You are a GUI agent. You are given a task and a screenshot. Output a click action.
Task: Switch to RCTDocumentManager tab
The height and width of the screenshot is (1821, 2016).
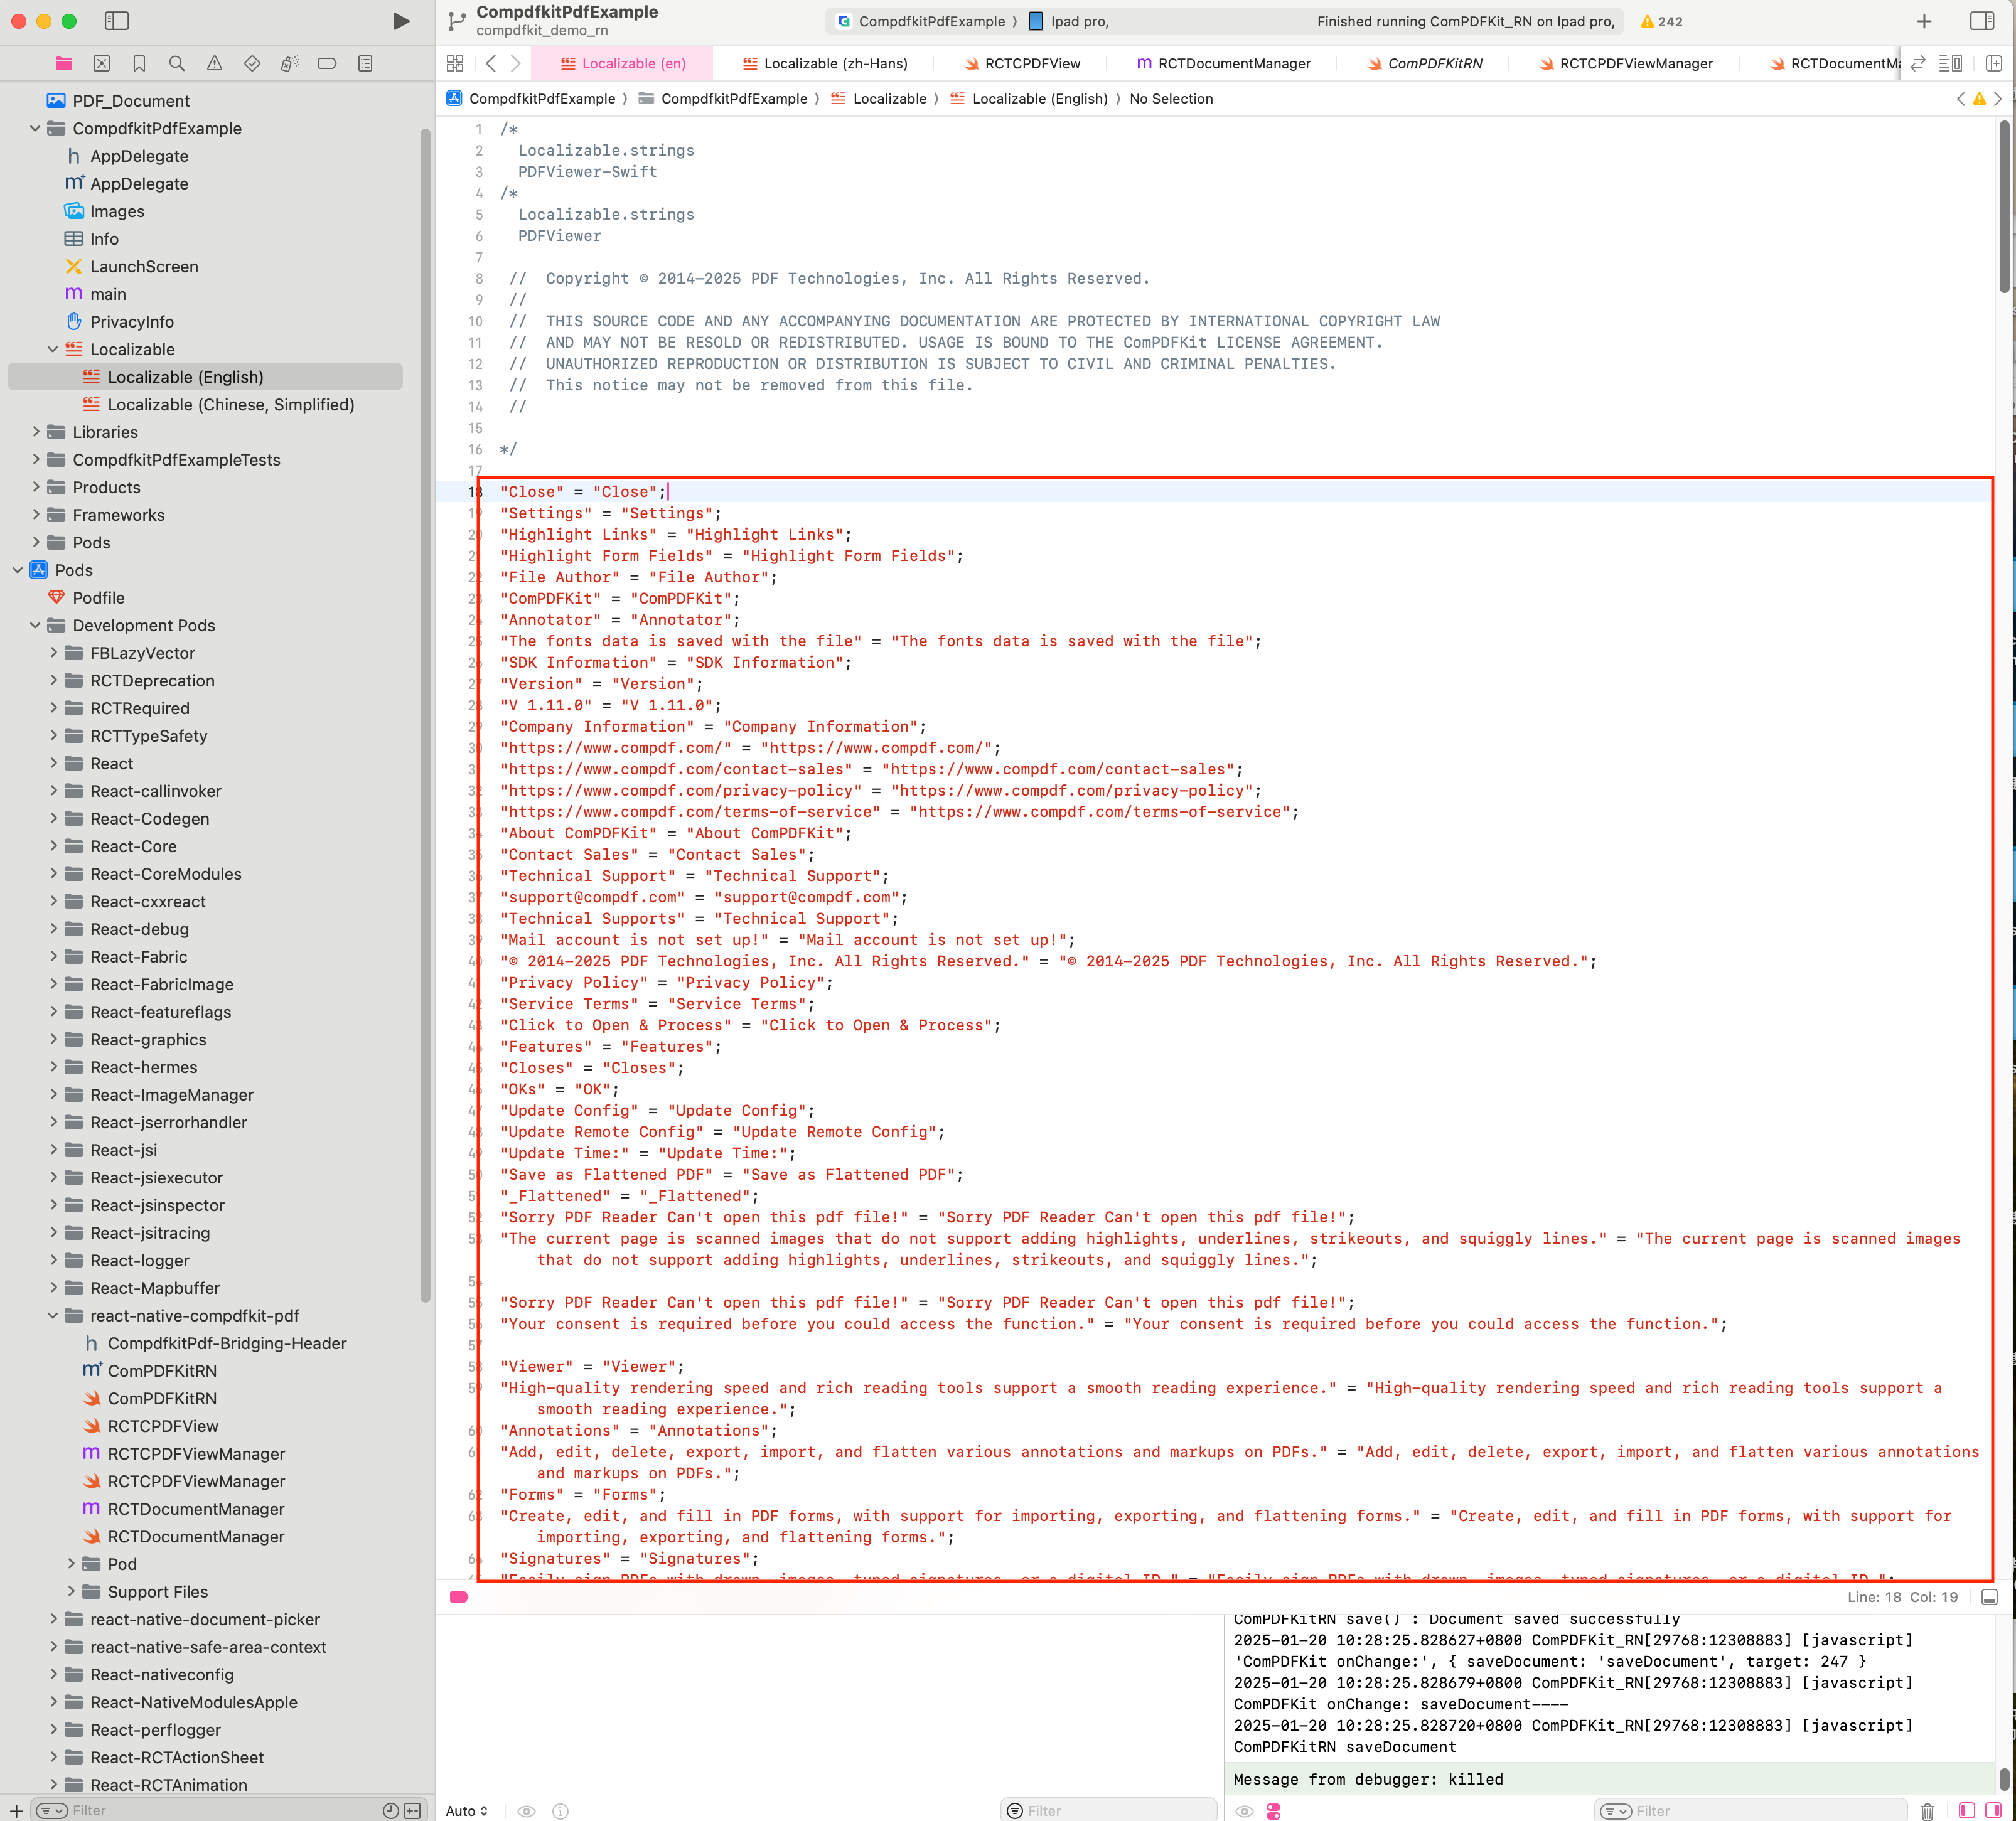click(1223, 63)
